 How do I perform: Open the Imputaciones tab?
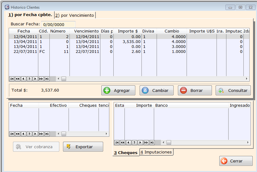click(x=156, y=152)
